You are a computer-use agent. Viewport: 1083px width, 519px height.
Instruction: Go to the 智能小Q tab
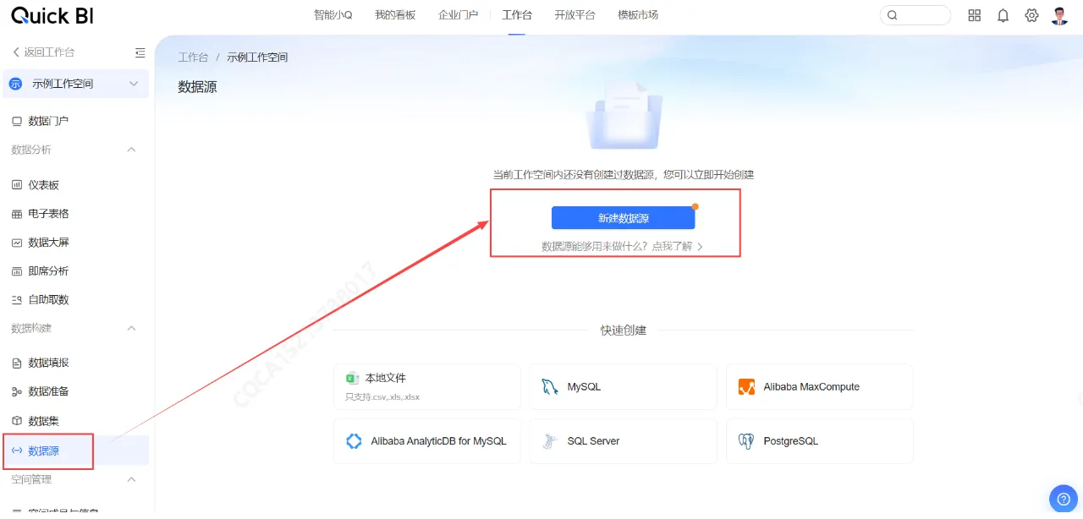click(333, 15)
